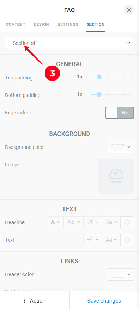The image size is (139, 310).
Task: Open the Header color dropdown
Action: 120,274
